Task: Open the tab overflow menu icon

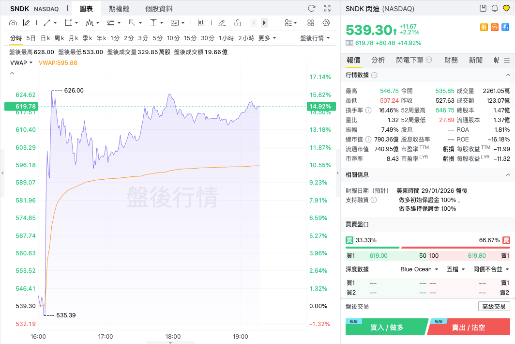Action: click(x=507, y=61)
